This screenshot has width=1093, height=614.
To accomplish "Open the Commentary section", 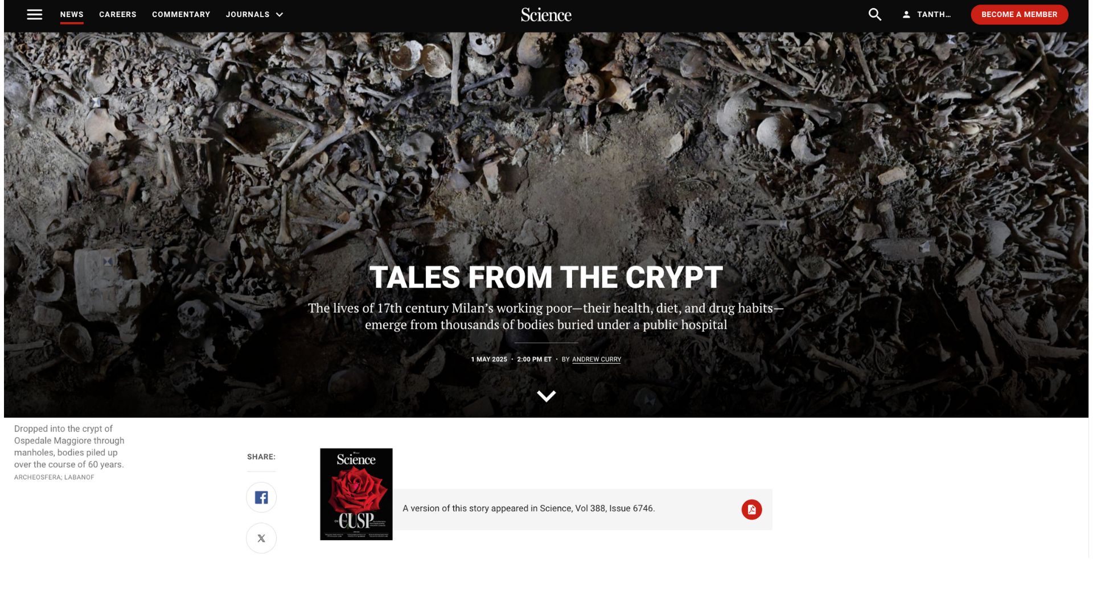I will (x=181, y=15).
